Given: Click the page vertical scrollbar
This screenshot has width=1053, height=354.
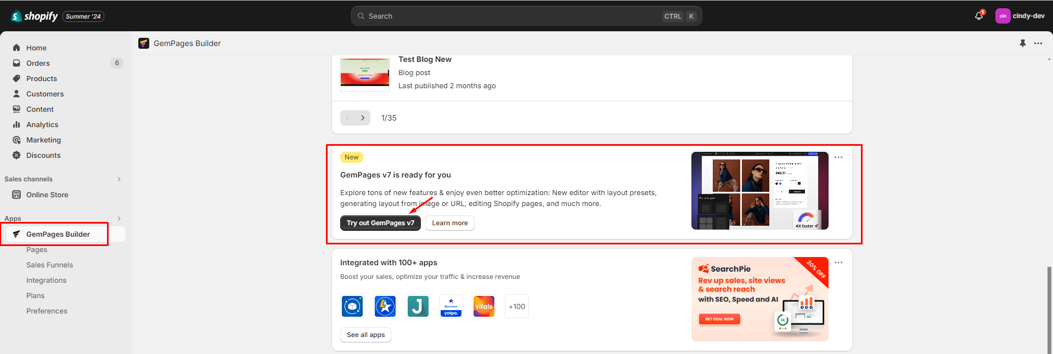Looking at the screenshot, I should point(1050,310).
